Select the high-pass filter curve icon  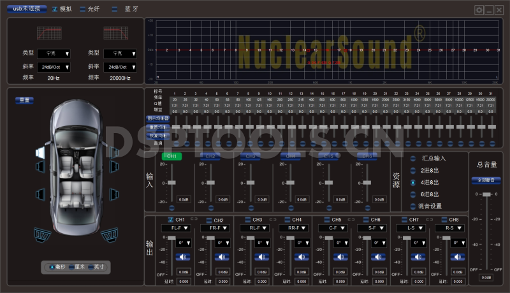(x=50, y=33)
